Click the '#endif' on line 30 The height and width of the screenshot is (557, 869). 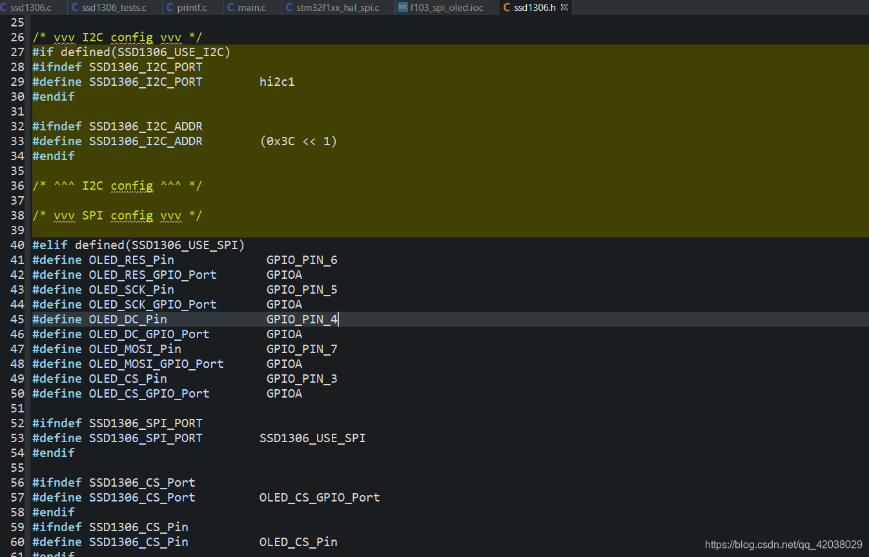click(54, 97)
